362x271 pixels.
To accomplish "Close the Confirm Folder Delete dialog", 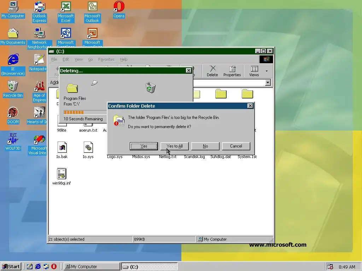I will coord(250,106).
